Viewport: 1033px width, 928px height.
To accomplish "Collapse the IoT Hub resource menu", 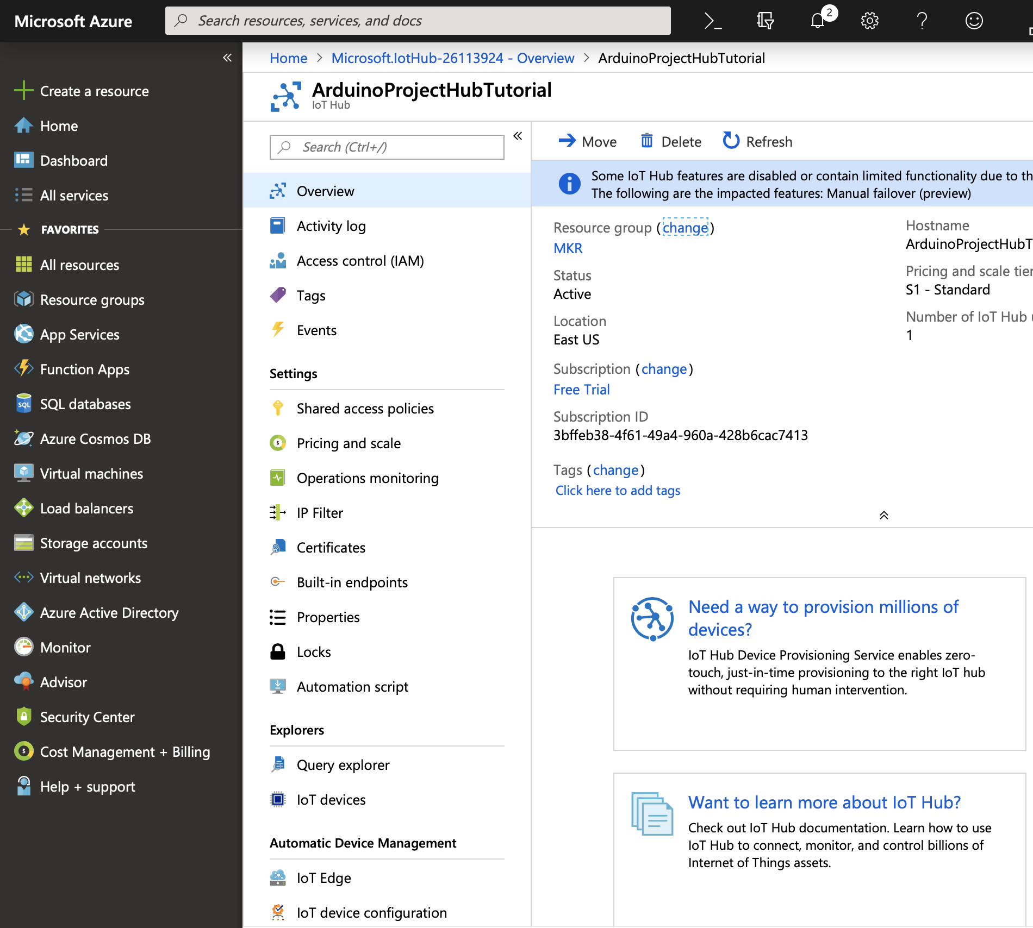I will pyautogui.click(x=517, y=136).
